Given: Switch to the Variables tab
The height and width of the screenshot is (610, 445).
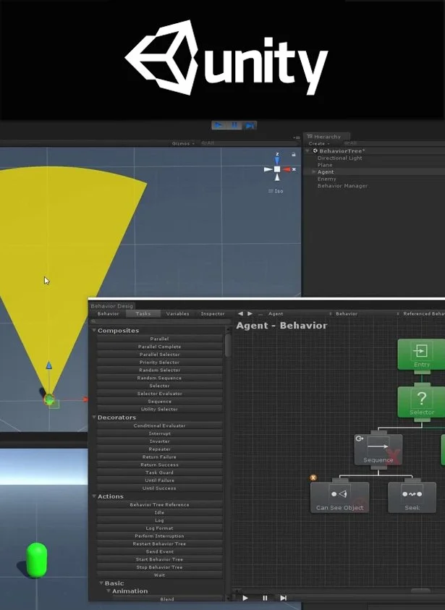Looking at the screenshot, I should (177, 313).
